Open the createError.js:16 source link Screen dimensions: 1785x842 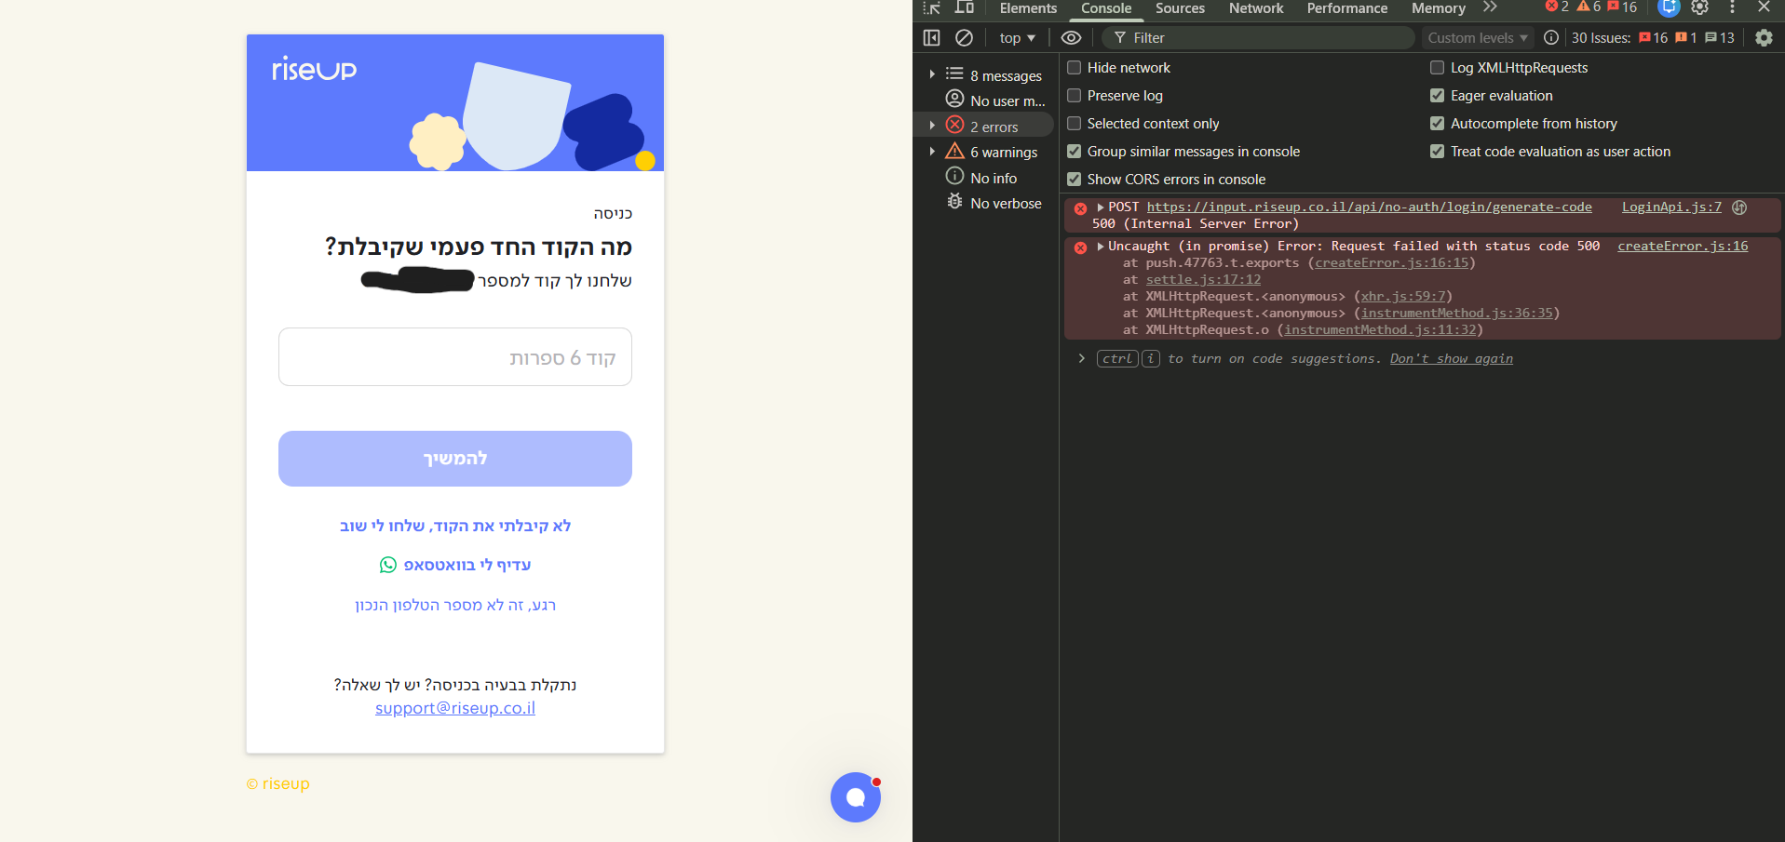coord(1683,247)
